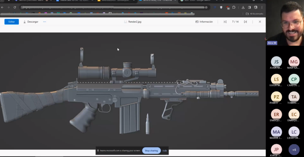Open the browser profile avatar
The image size is (304, 157).
tap(256, 7)
